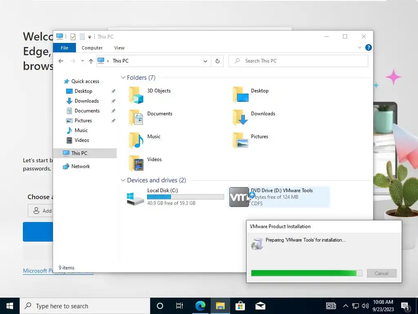This screenshot has height=314, width=418.
Task: Click the New folder quick access toolbar icon
Action: pos(82,37)
